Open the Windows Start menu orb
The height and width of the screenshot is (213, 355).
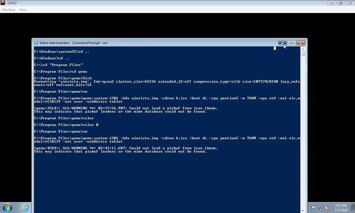click(7, 207)
